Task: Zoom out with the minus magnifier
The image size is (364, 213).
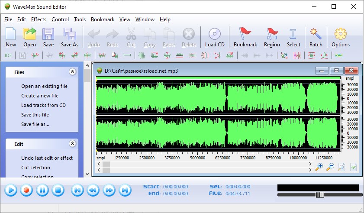Action: (330, 167)
